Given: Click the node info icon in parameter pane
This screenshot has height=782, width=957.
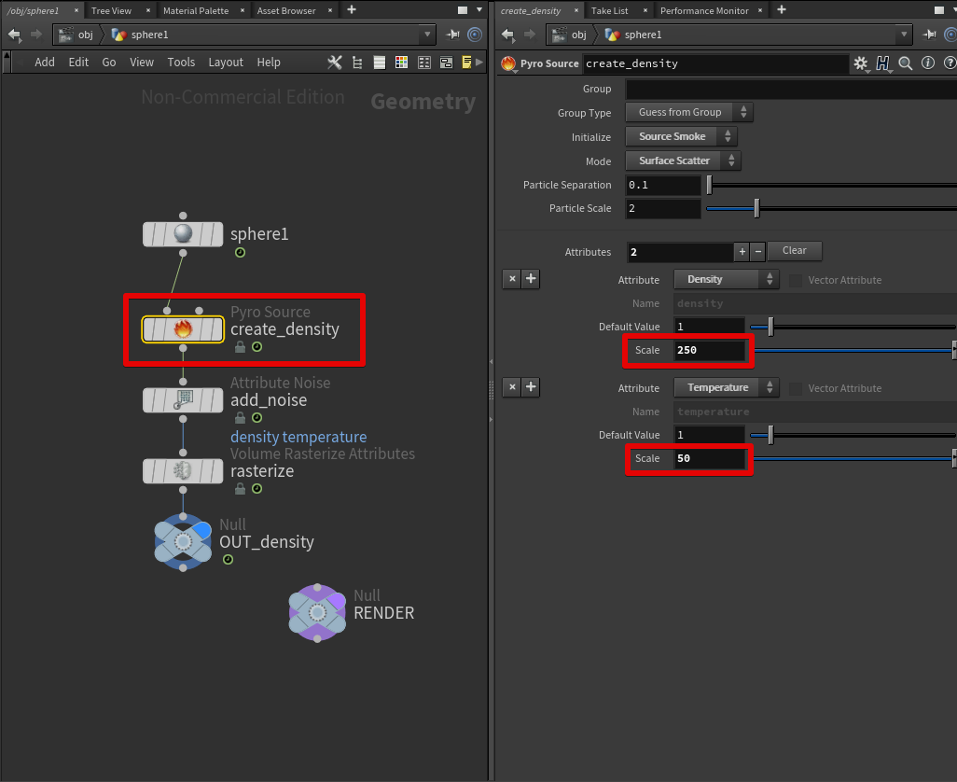Looking at the screenshot, I should (x=927, y=64).
